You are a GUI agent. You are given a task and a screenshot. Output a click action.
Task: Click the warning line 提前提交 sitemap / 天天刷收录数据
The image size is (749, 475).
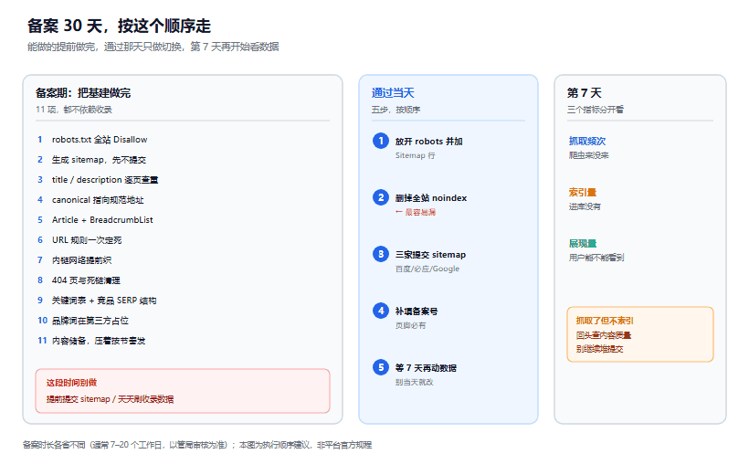[110, 399]
